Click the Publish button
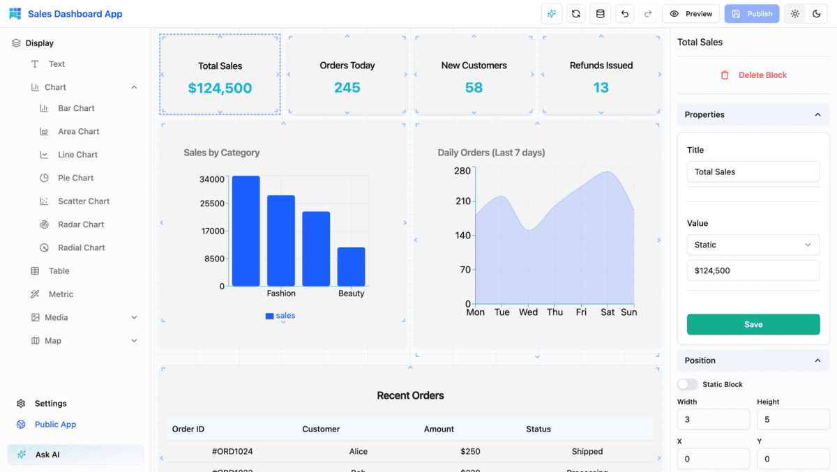The width and height of the screenshot is (837, 472). click(752, 13)
